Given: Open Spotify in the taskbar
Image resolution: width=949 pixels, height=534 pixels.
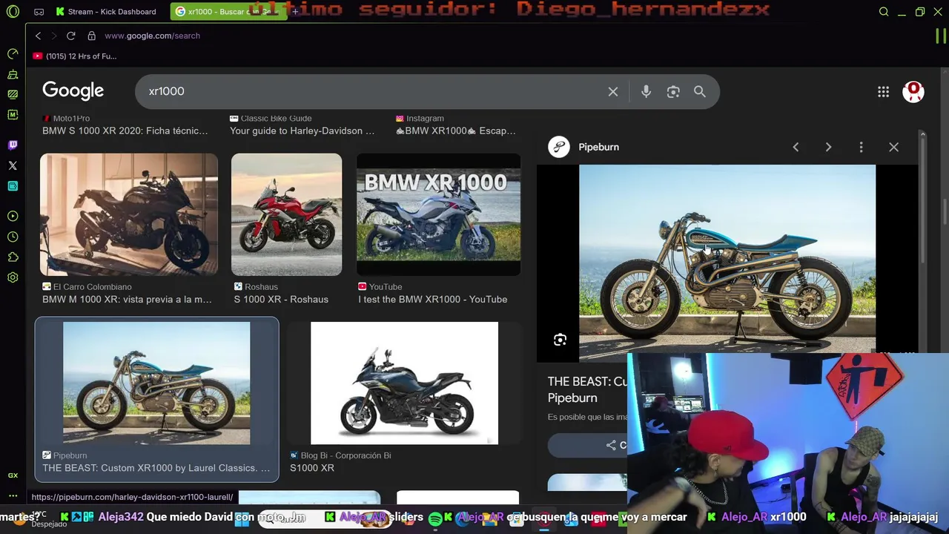Looking at the screenshot, I should click(435, 518).
